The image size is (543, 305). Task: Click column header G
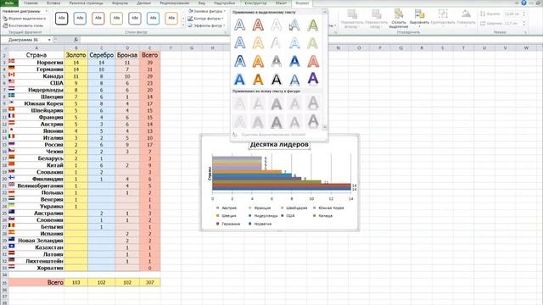192,47
